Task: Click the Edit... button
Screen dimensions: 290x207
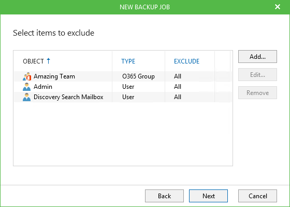Action: (257, 75)
